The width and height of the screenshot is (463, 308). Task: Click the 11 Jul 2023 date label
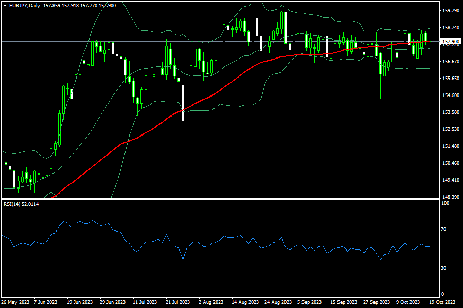click(x=145, y=302)
